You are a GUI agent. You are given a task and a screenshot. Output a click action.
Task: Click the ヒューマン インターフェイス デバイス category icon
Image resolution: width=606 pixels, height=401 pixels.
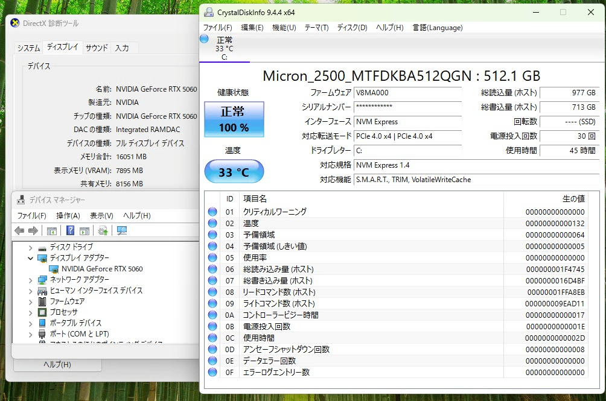pos(42,290)
